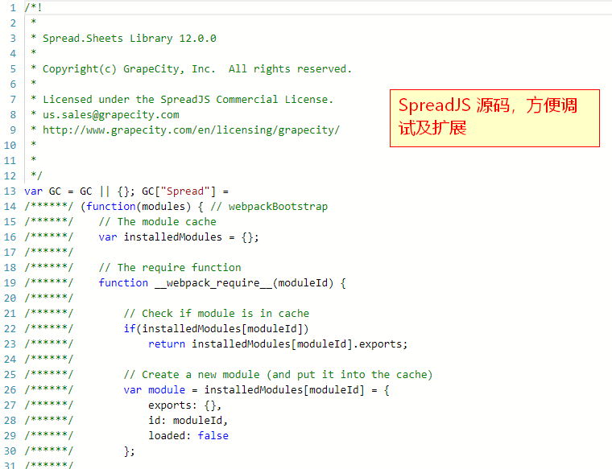Click line number 13 in the gutter
The height and width of the screenshot is (469, 612).
click(x=9, y=191)
